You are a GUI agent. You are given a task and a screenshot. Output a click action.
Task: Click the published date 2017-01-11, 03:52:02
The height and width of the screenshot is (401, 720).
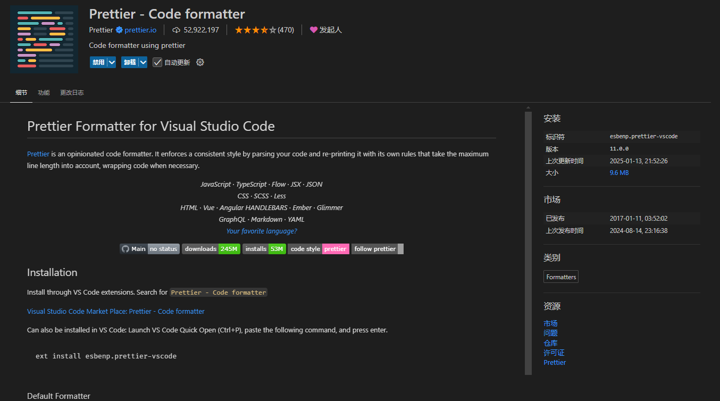pos(639,218)
